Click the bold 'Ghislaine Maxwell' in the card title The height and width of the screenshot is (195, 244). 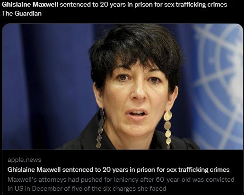pos(34,169)
